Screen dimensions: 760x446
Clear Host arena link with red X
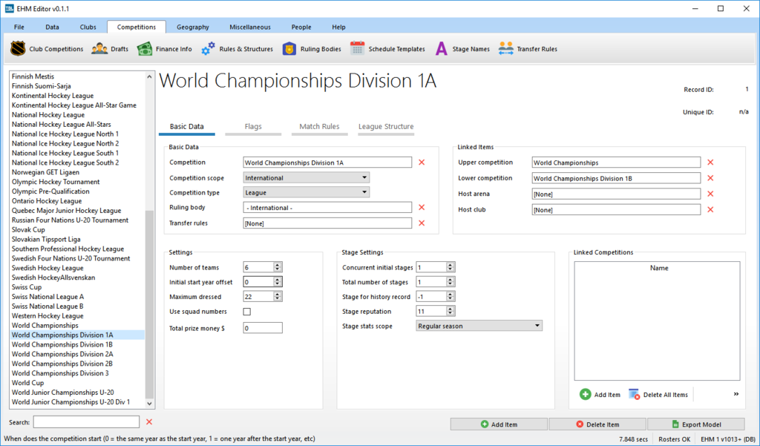(710, 194)
